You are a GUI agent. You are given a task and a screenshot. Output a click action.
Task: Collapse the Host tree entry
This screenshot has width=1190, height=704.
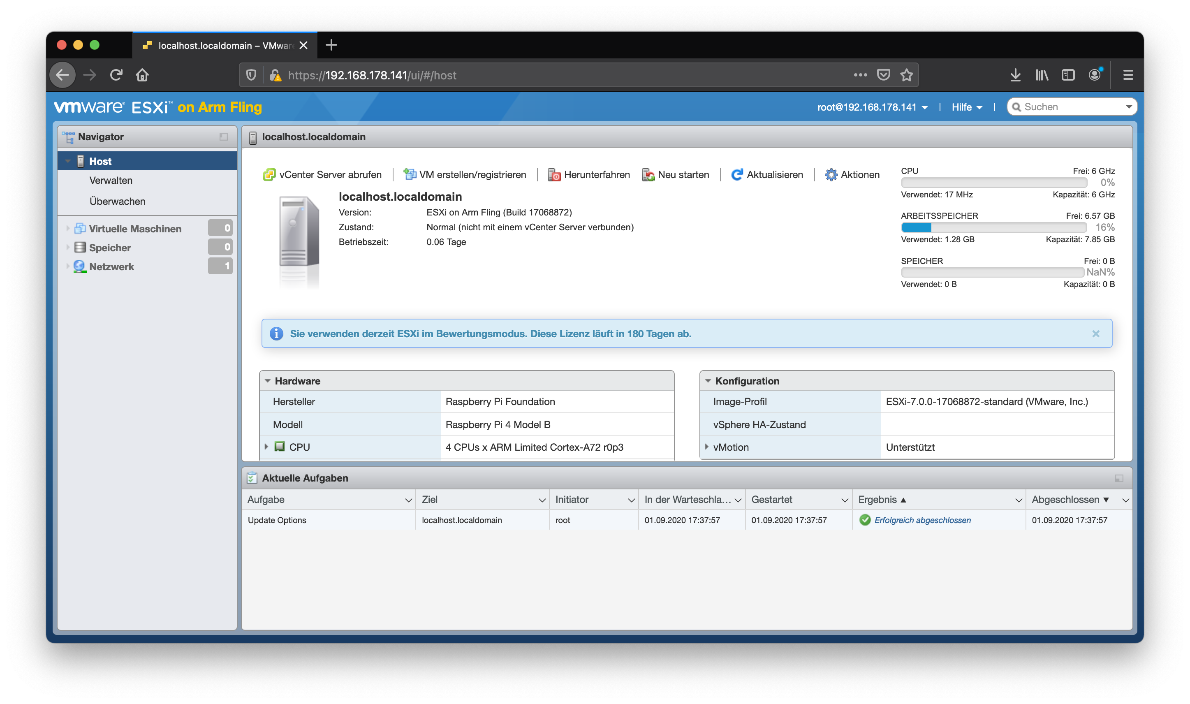coord(68,161)
